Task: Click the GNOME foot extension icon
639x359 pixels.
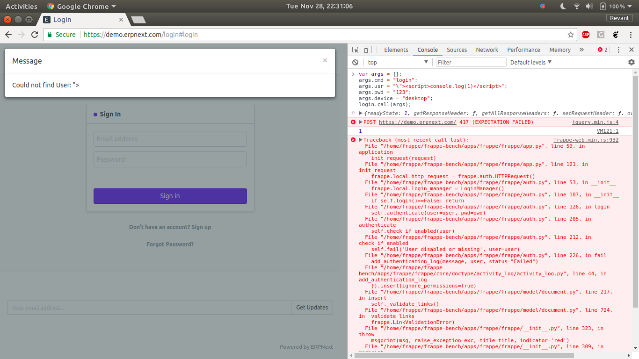Action: pos(616,35)
